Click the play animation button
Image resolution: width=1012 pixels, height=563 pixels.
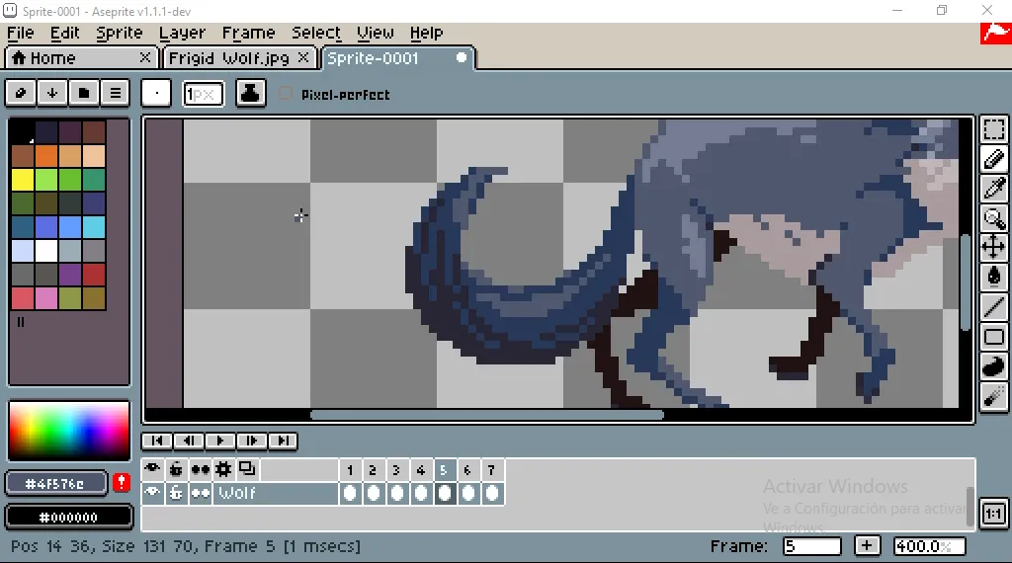coord(219,441)
